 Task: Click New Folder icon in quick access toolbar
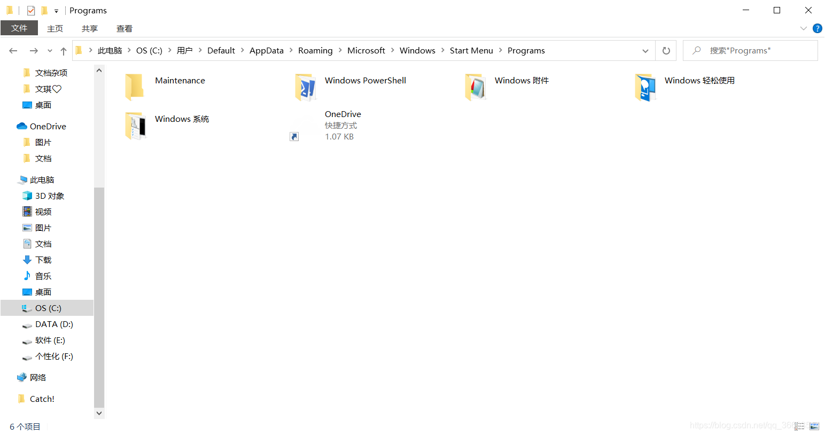(44, 10)
